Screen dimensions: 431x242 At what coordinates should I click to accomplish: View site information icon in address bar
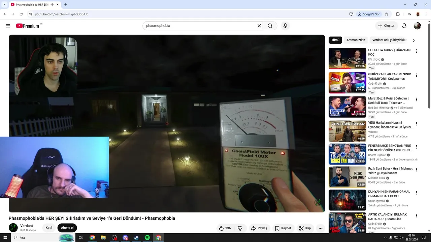pos(31,14)
